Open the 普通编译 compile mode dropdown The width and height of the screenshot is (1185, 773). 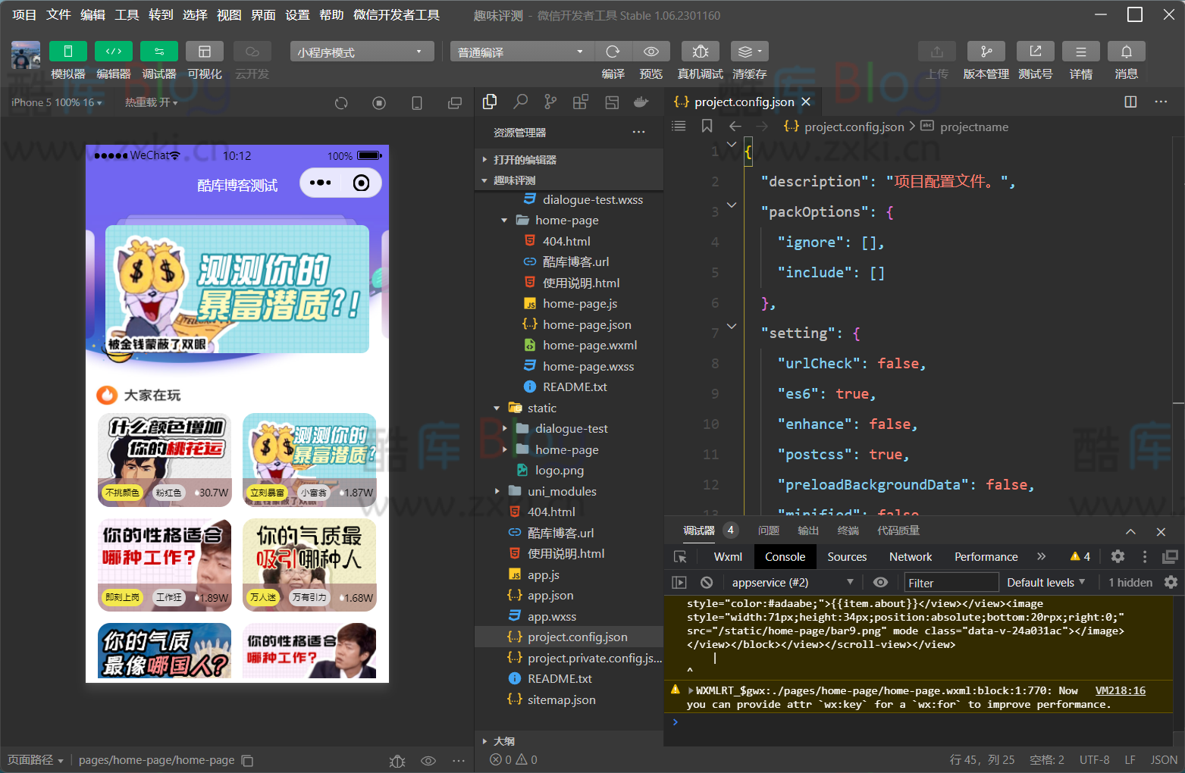tap(521, 51)
